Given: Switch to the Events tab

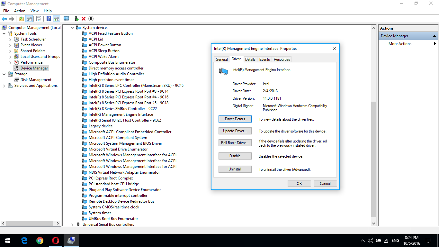Looking at the screenshot, I should [264, 59].
